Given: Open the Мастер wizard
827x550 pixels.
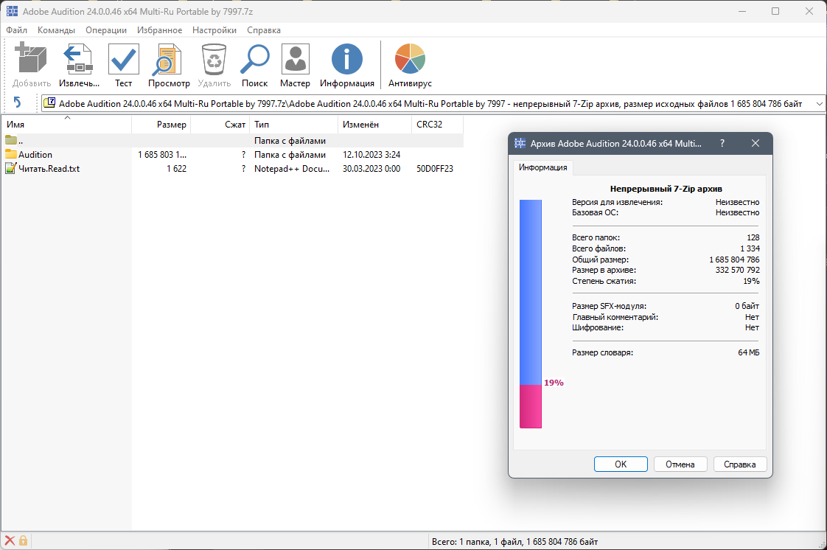Looking at the screenshot, I should coord(295,59).
